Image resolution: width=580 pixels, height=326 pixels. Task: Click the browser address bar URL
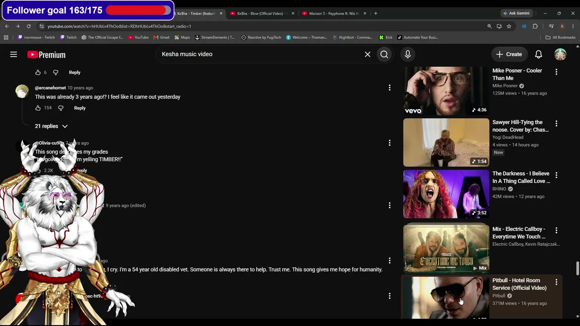(119, 26)
